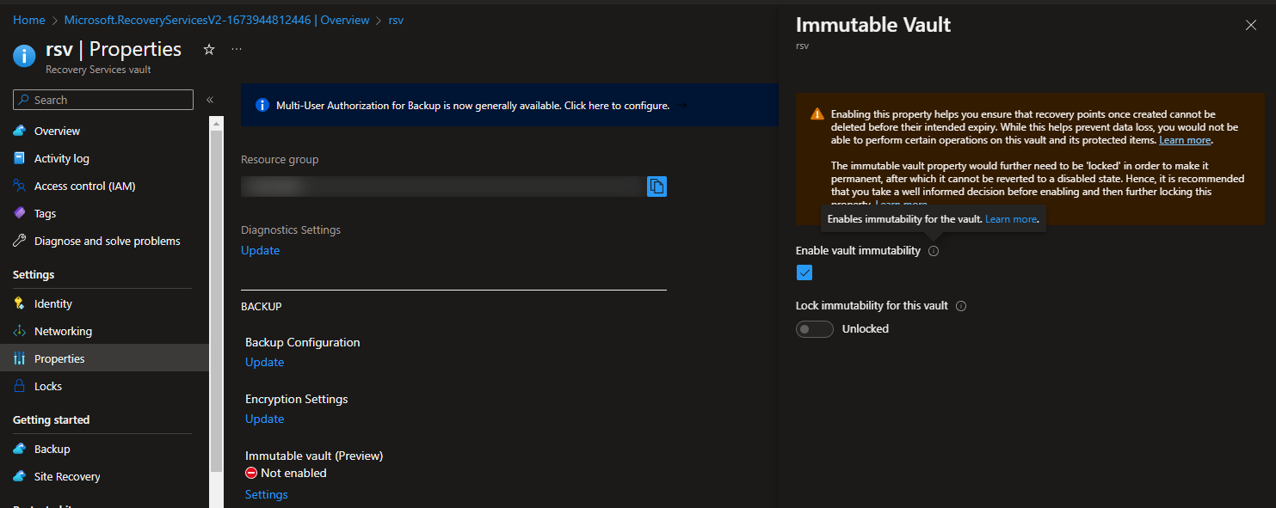Click Update under Backup Configuration

264,362
